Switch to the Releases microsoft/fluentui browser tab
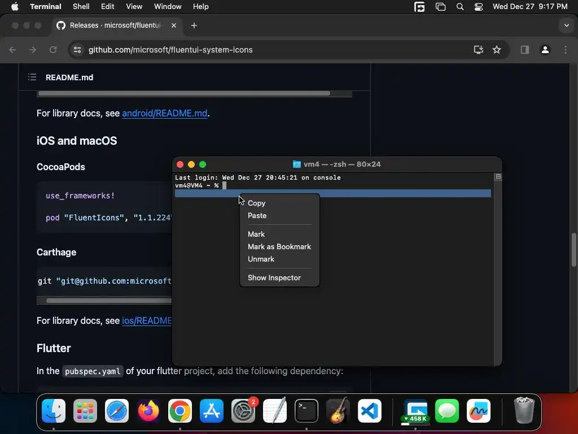Image resolution: width=578 pixels, height=434 pixels. tap(115, 25)
